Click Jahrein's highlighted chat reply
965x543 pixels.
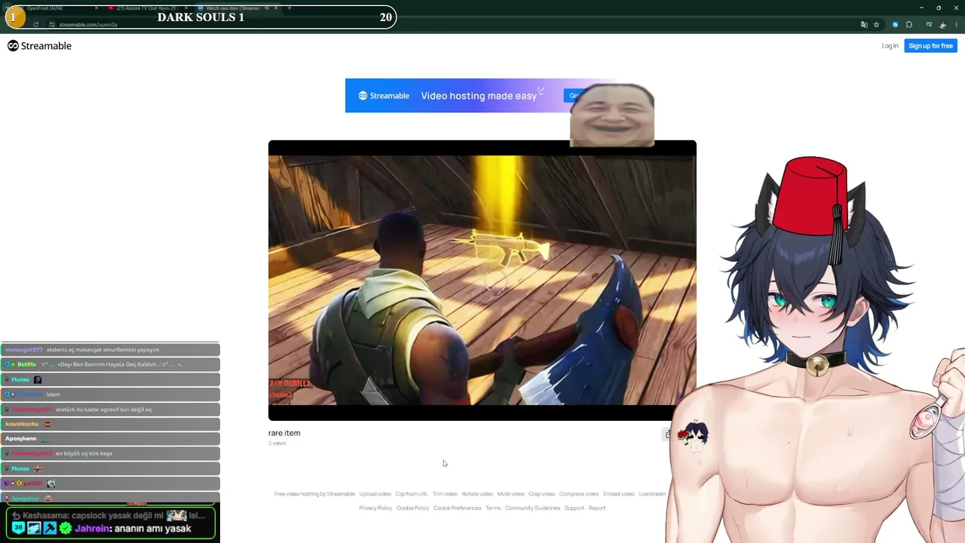coord(111,523)
